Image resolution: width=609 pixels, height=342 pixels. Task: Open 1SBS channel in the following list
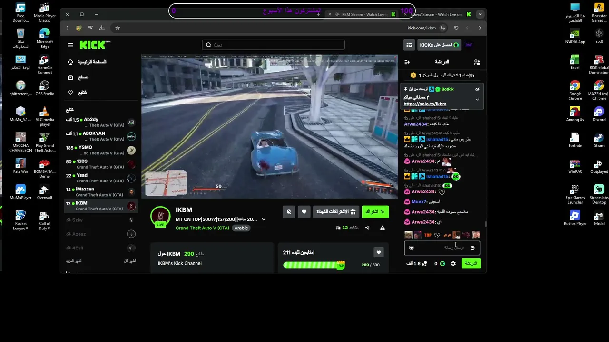point(101,164)
